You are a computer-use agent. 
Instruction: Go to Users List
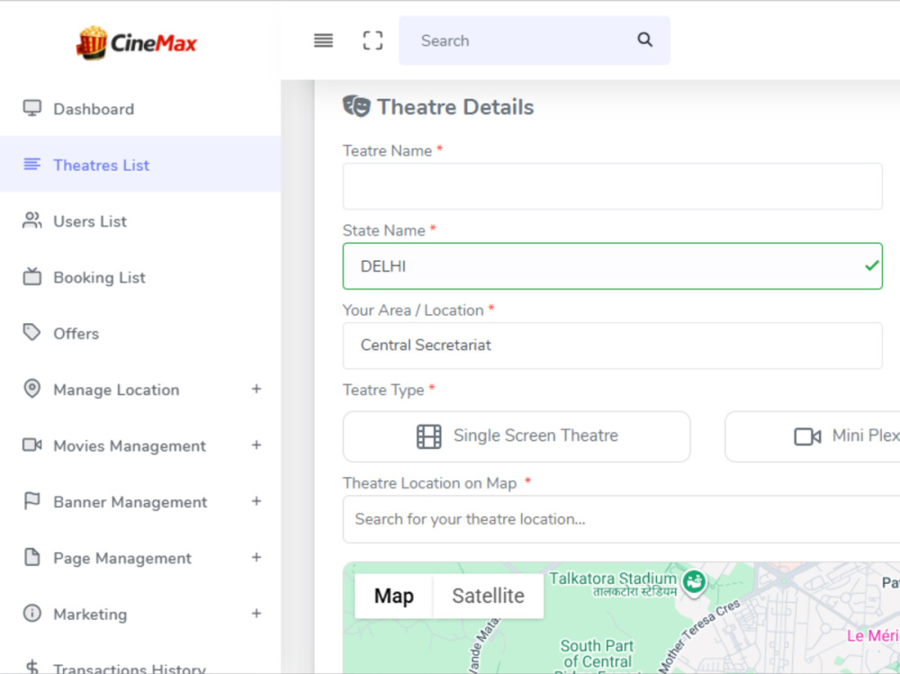point(140,221)
